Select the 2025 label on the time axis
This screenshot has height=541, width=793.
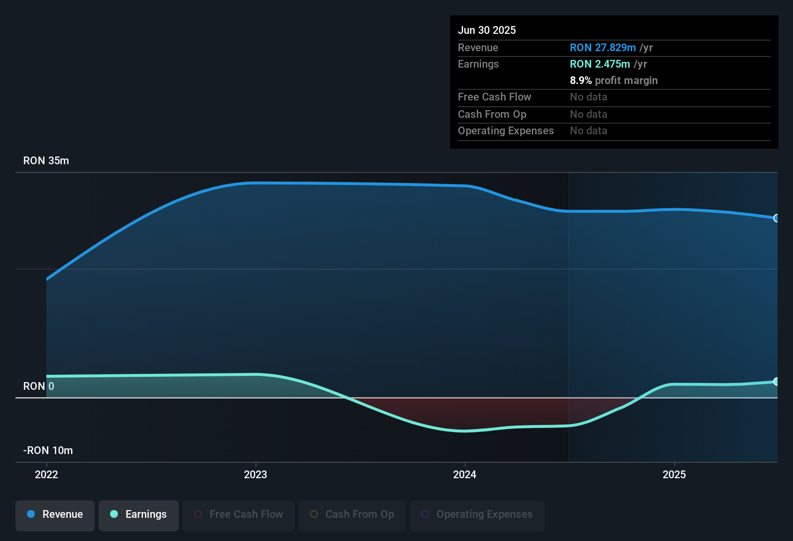[x=674, y=474]
